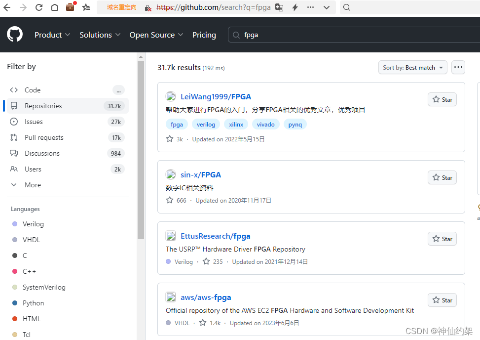Click the filter sidebar scrollbar thumb

pyautogui.click(x=141, y=150)
